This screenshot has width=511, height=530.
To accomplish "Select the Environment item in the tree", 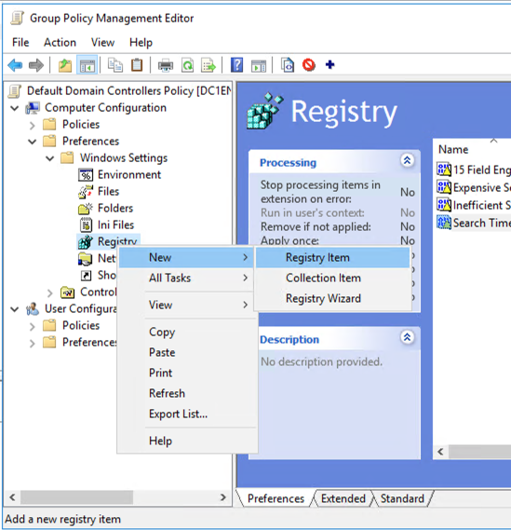I will [x=129, y=175].
